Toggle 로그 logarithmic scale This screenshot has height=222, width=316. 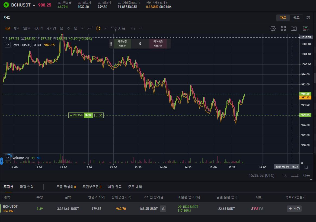click(x=295, y=175)
